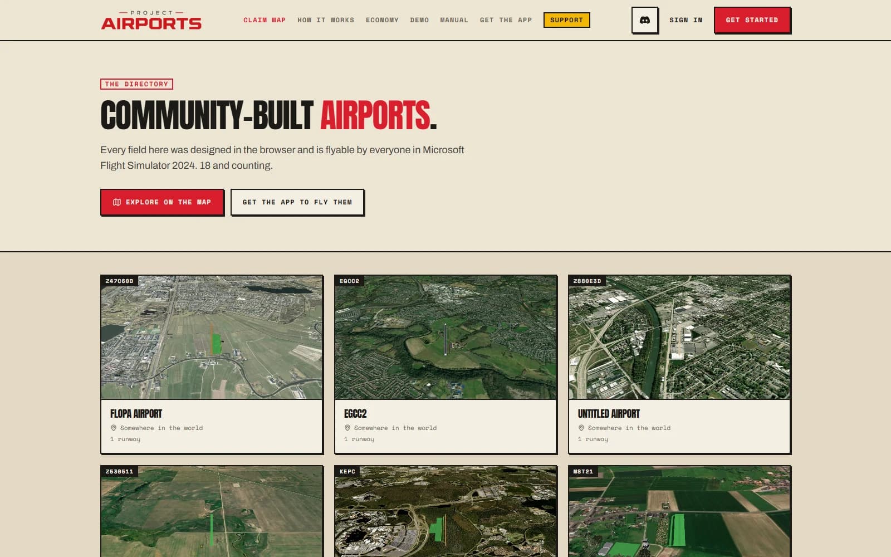Open EGCC2 airport satellite thumbnail
The height and width of the screenshot is (557, 891).
445,338
